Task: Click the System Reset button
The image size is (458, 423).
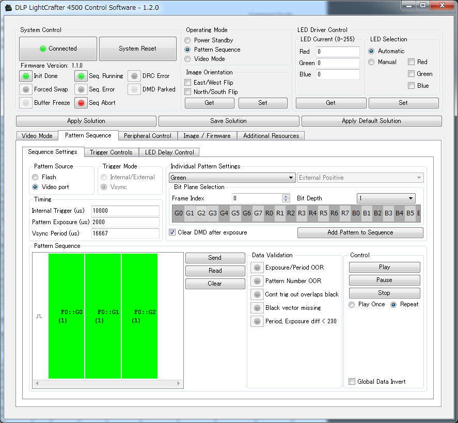Action: (x=137, y=49)
